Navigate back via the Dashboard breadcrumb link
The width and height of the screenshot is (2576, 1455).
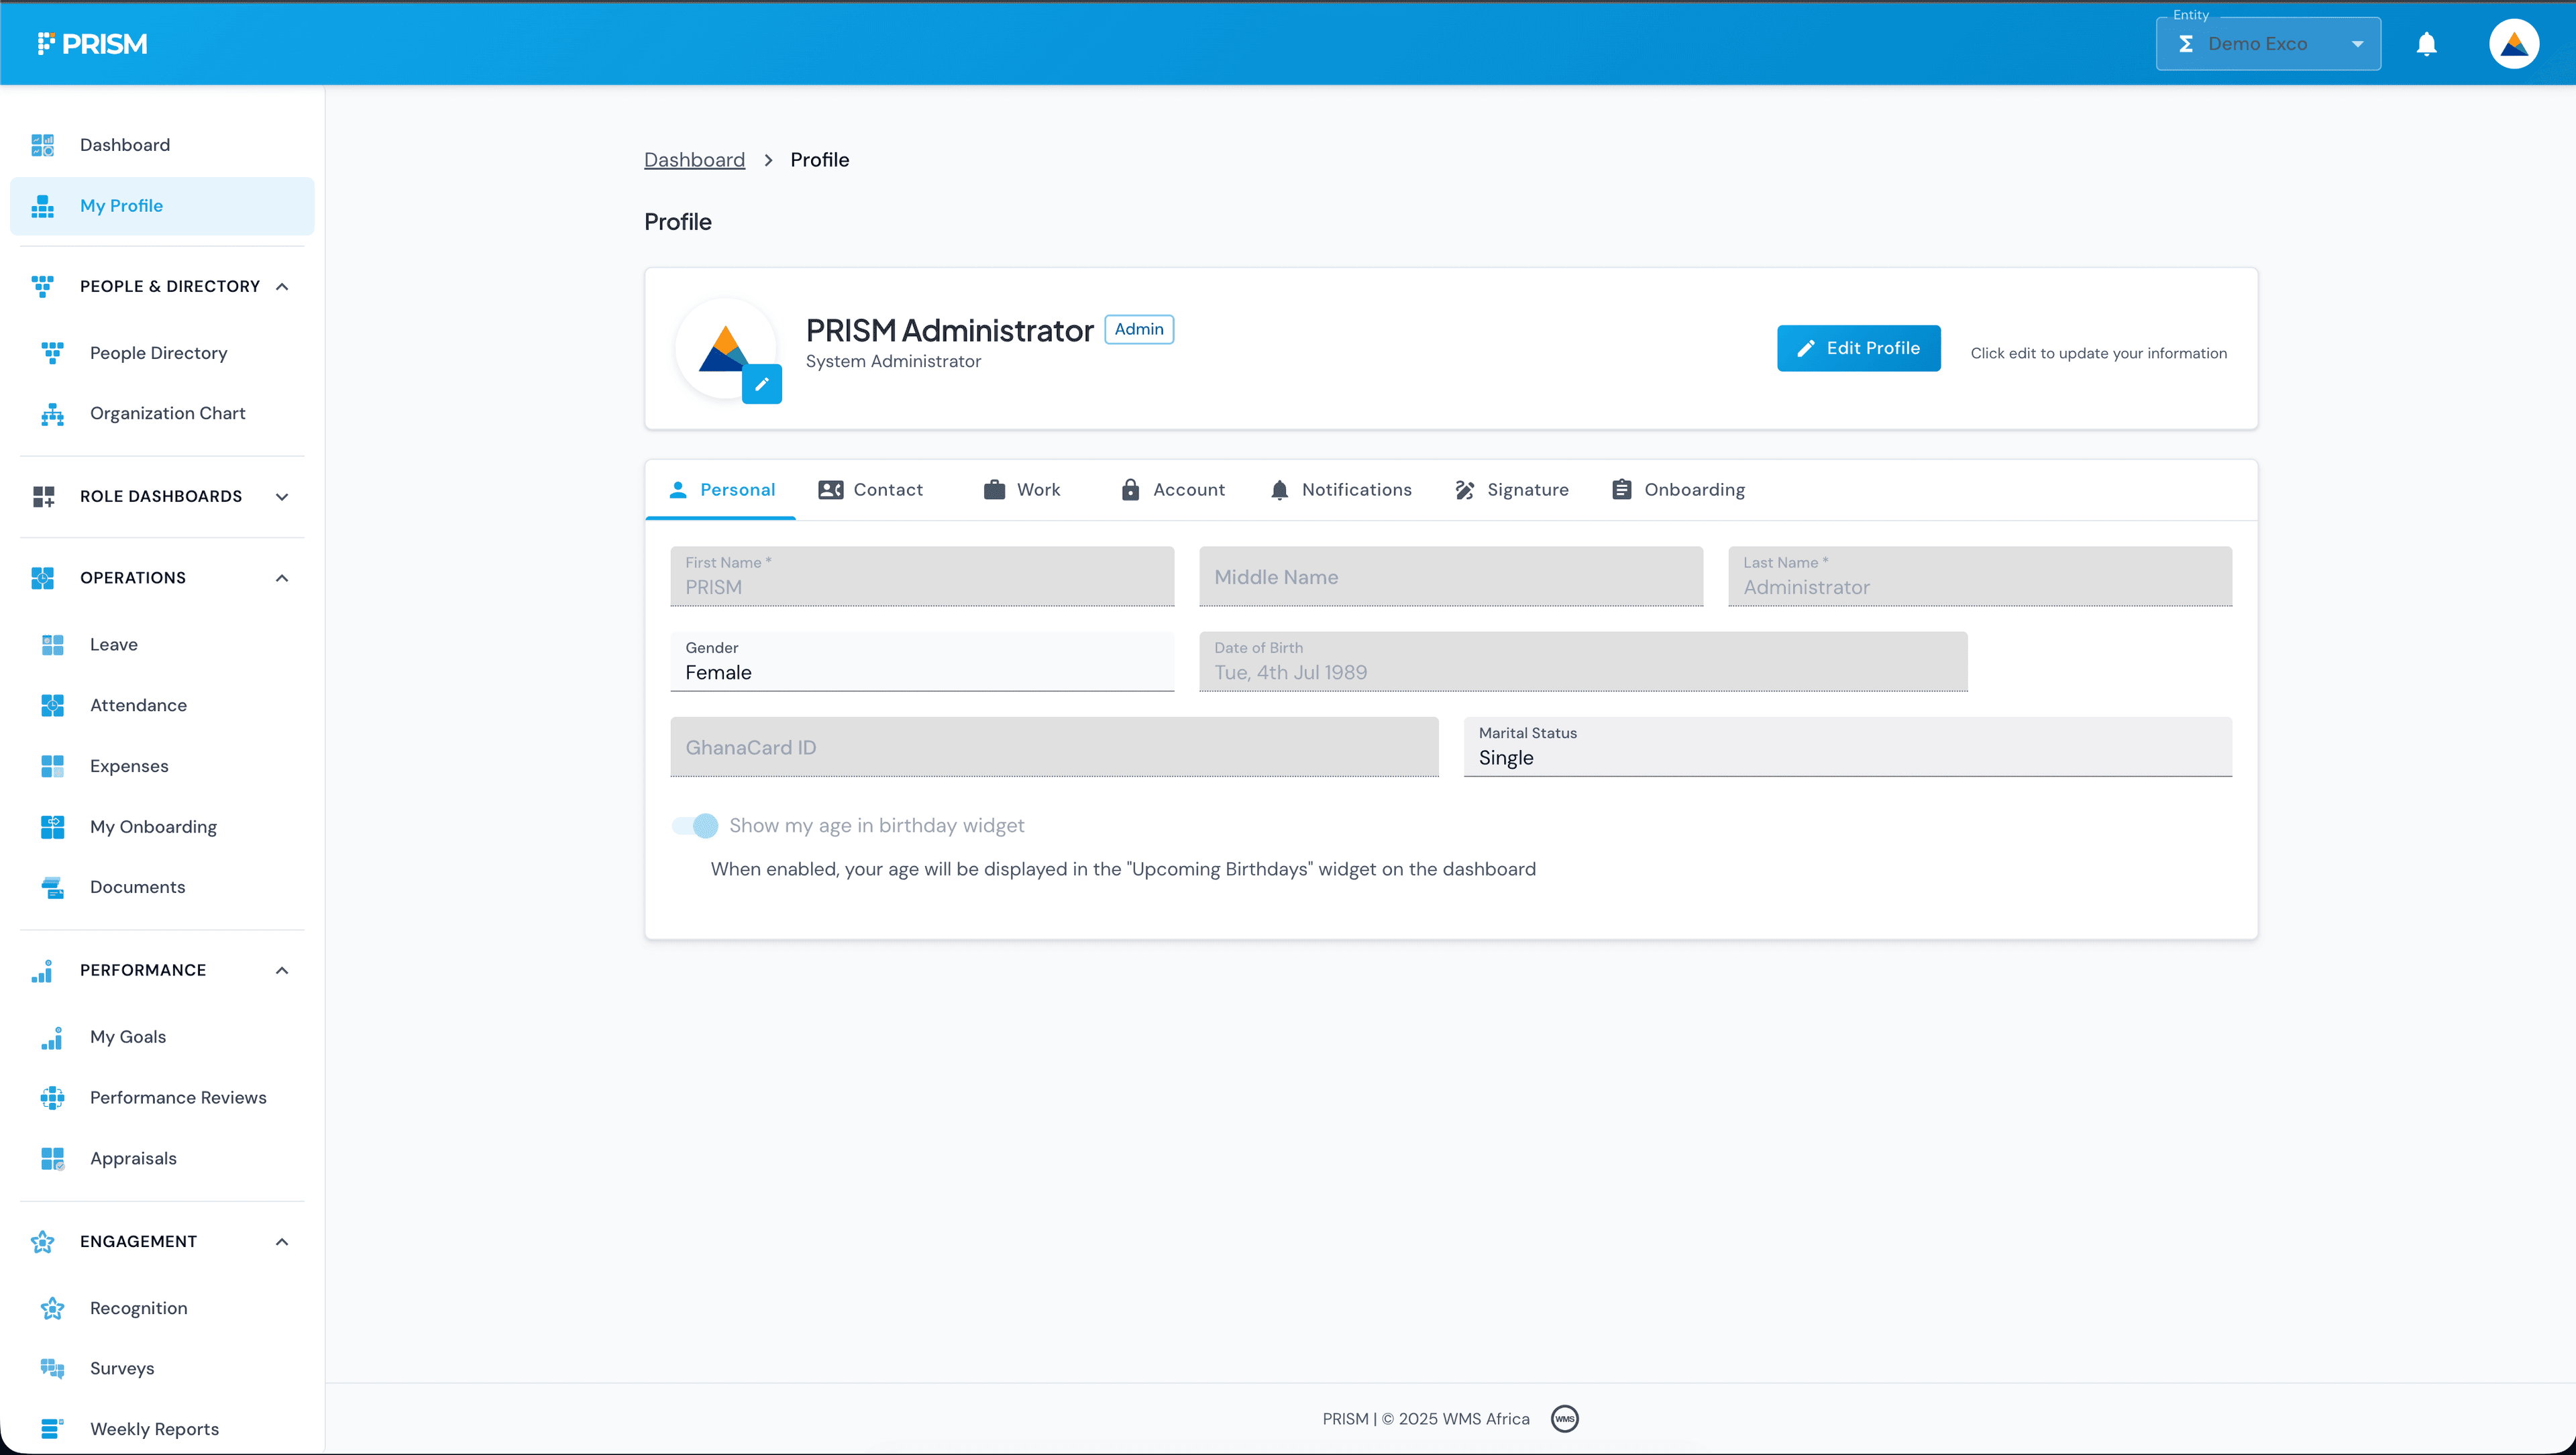coord(694,159)
